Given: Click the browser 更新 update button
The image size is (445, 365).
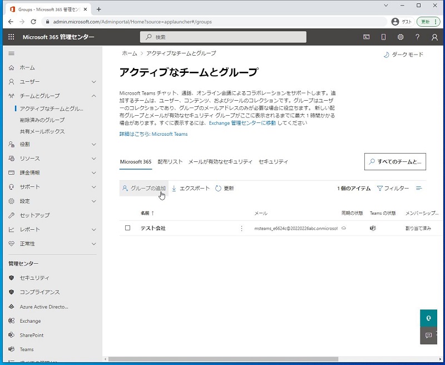Looking at the screenshot, I should [x=428, y=22].
